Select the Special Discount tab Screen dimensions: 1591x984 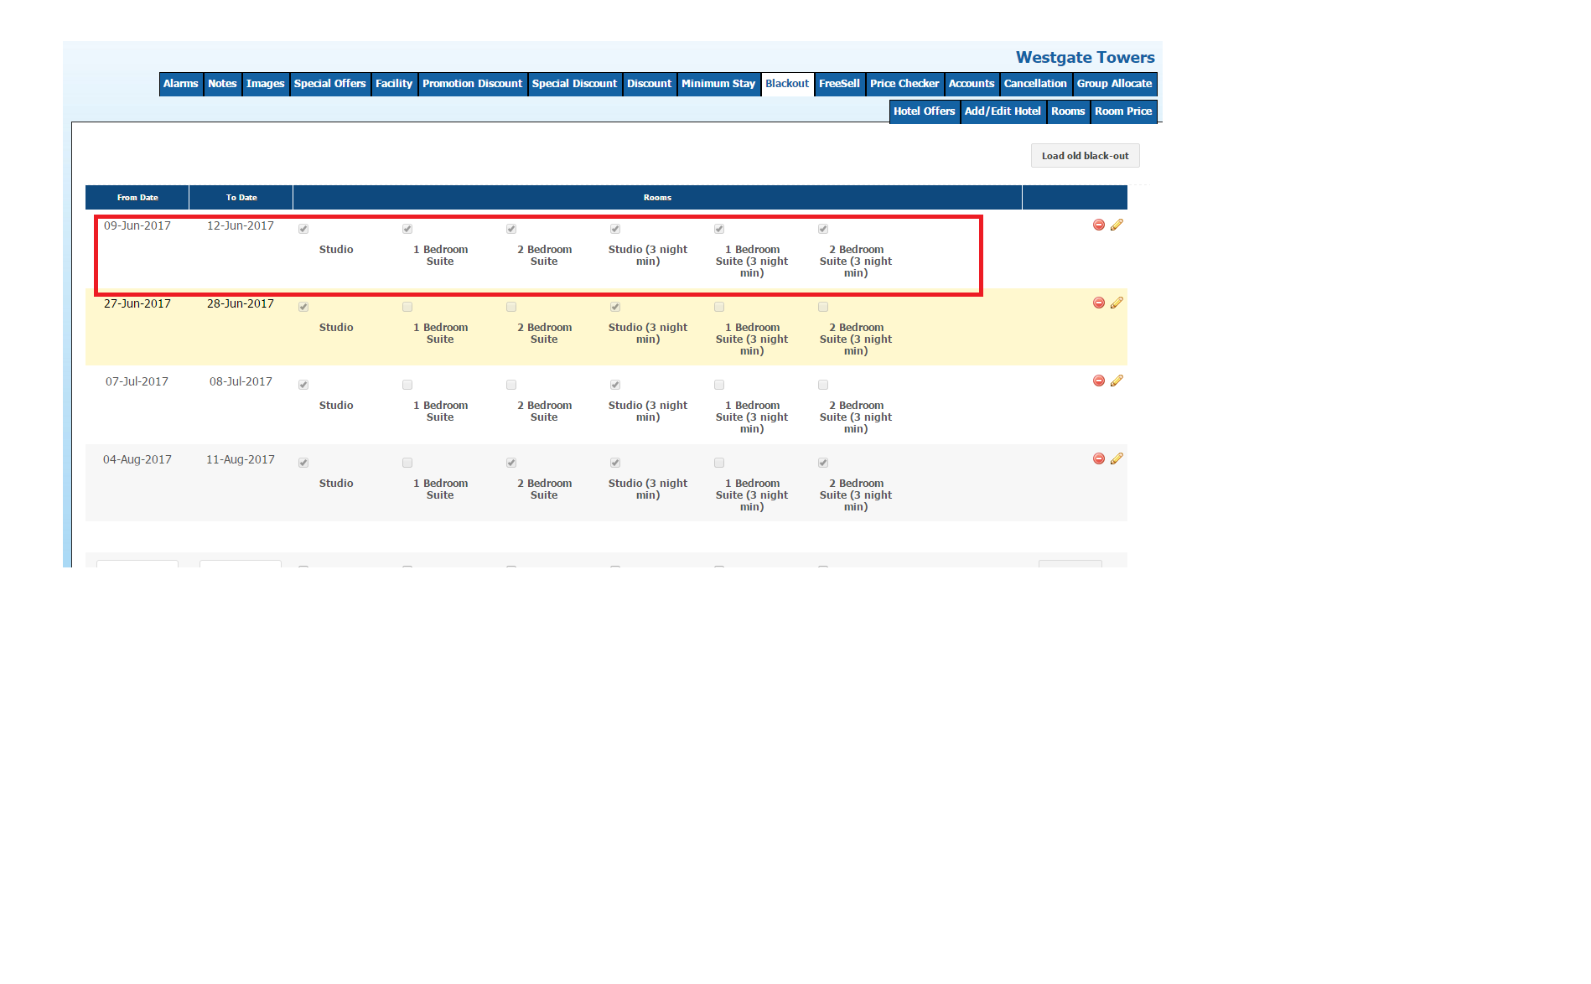575,84
